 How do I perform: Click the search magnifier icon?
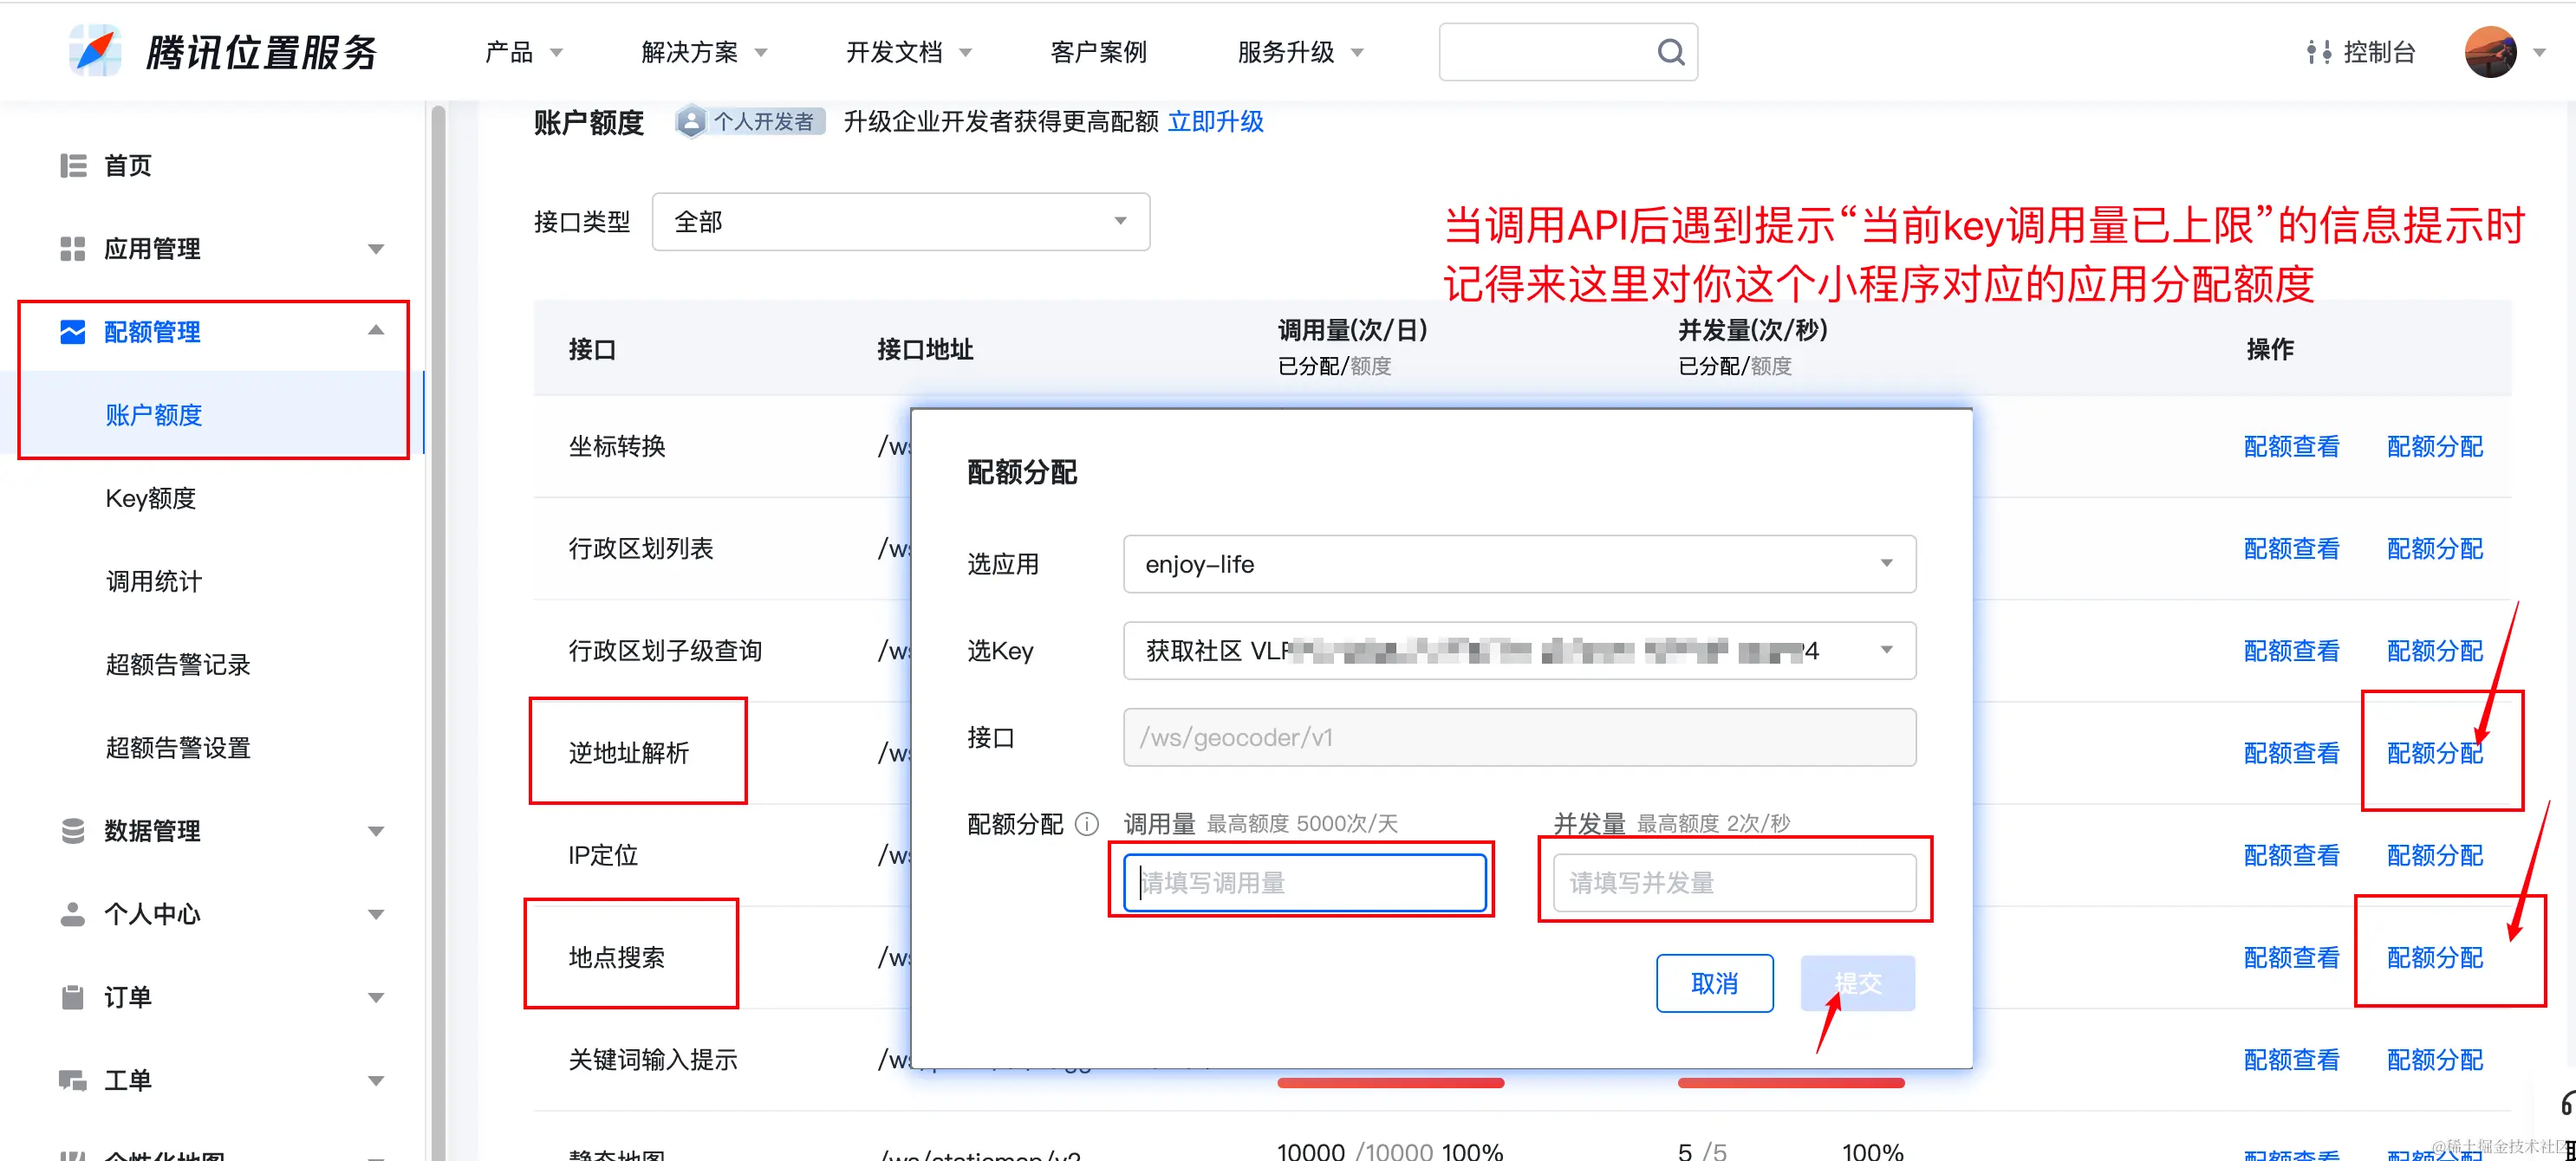1670,51
